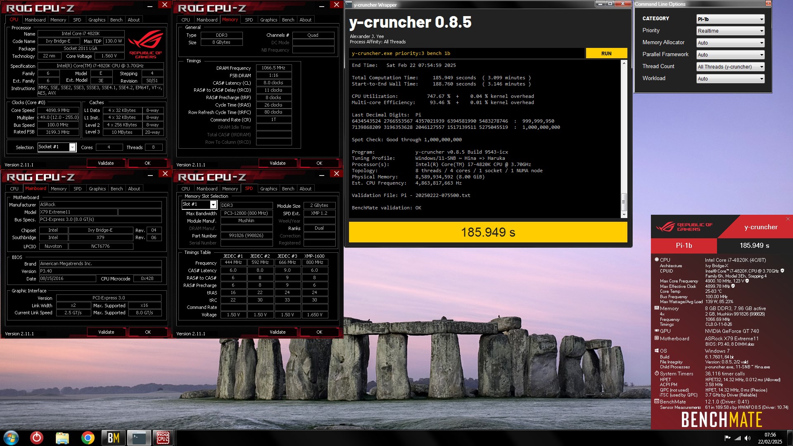Click the DRAM Frequency value 1066.5 MHz

pyautogui.click(x=274, y=68)
